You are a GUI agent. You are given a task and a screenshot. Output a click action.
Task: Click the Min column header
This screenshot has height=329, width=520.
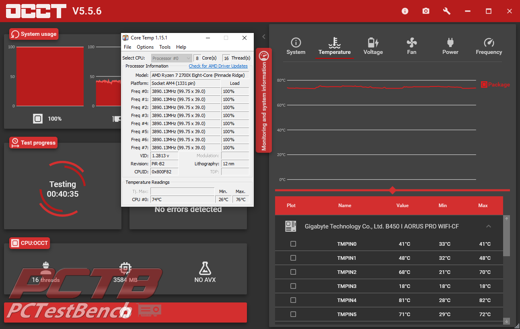[x=443, y=206]
